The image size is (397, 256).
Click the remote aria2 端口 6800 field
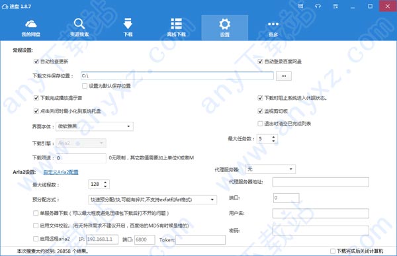[x=144, y=239]
